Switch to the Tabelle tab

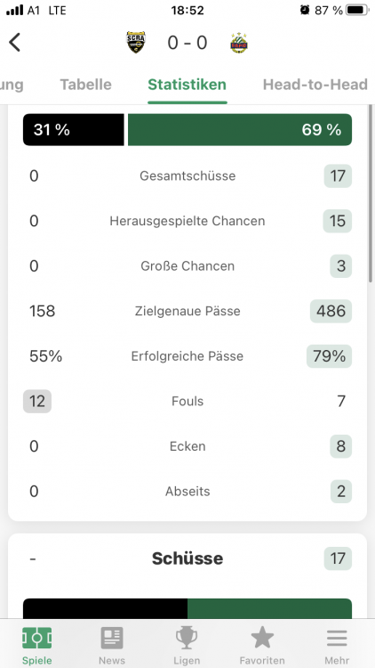[85, 85]
